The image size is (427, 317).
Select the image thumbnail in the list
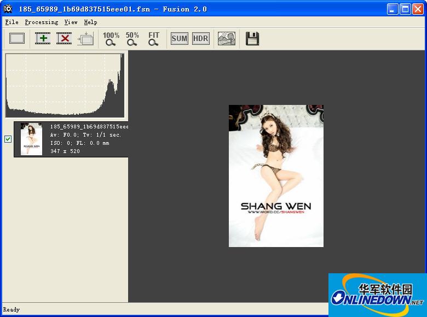32,139
